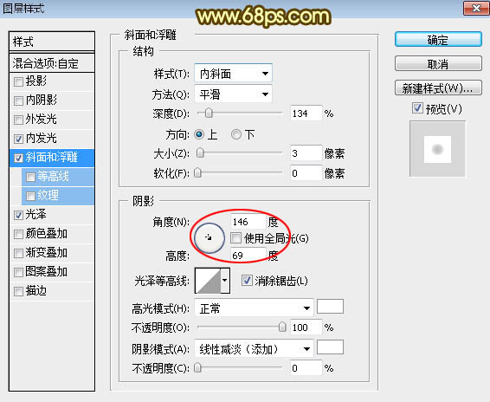Image resolution: width=490 pixels, height=402 pixels.
Task: Click the highlight mode color swatch
Action: pyautogui.click(x=331, y=307)
